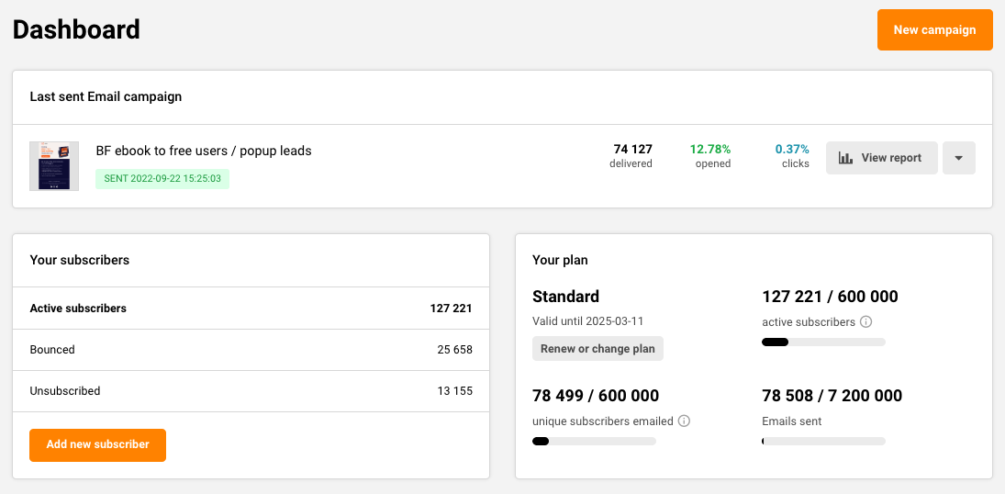Screen dimensions: 1005x494
Task: Open the Bounced subscribers row
Action: tap(251, 350)
